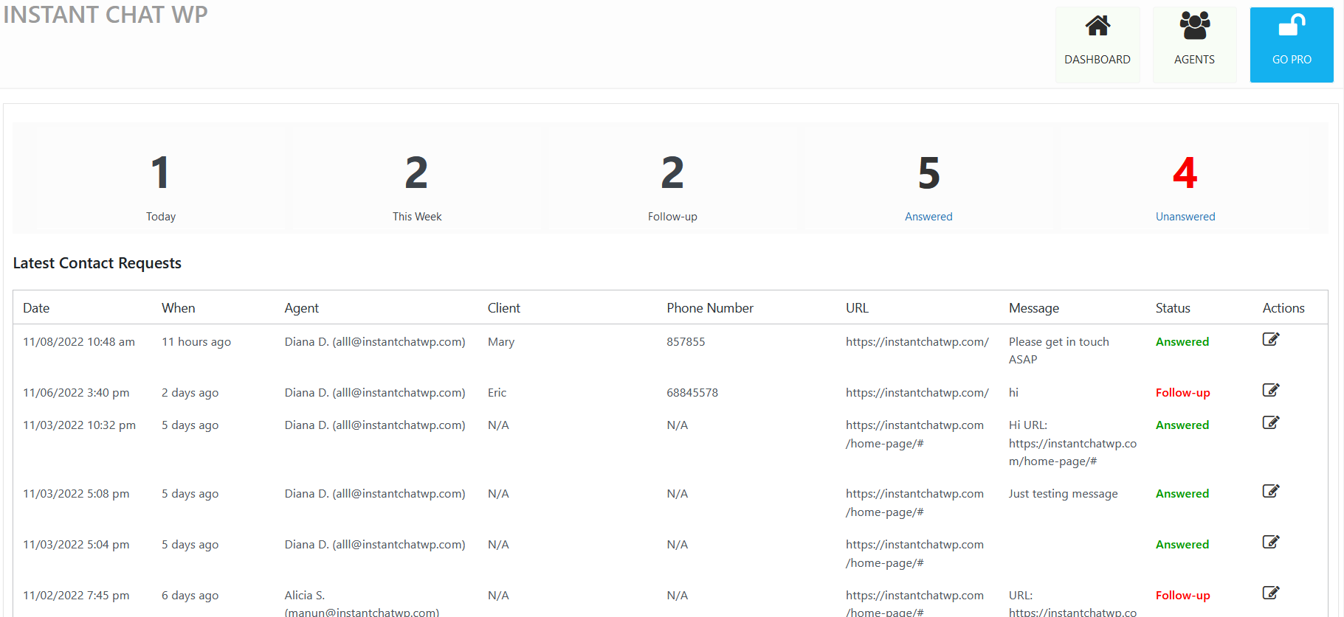Viewport: 1344px width, 617px height.
Task: Select the date '11/03/2022 5:04 pm'
Action: click(76, 545)
